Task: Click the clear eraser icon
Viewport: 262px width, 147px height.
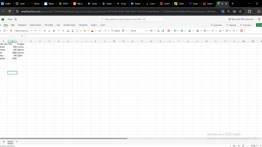Action: [x=220, y=31]
